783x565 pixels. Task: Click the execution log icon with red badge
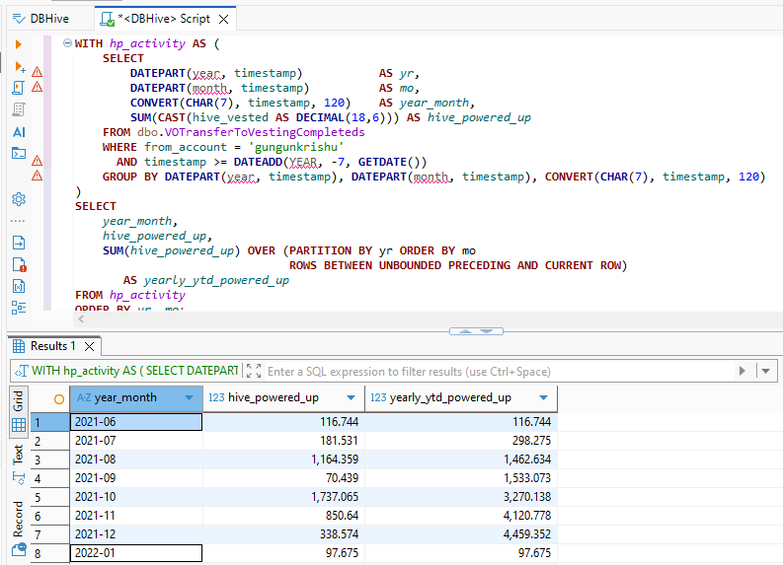pyautogui.click(x=18, y=264)
